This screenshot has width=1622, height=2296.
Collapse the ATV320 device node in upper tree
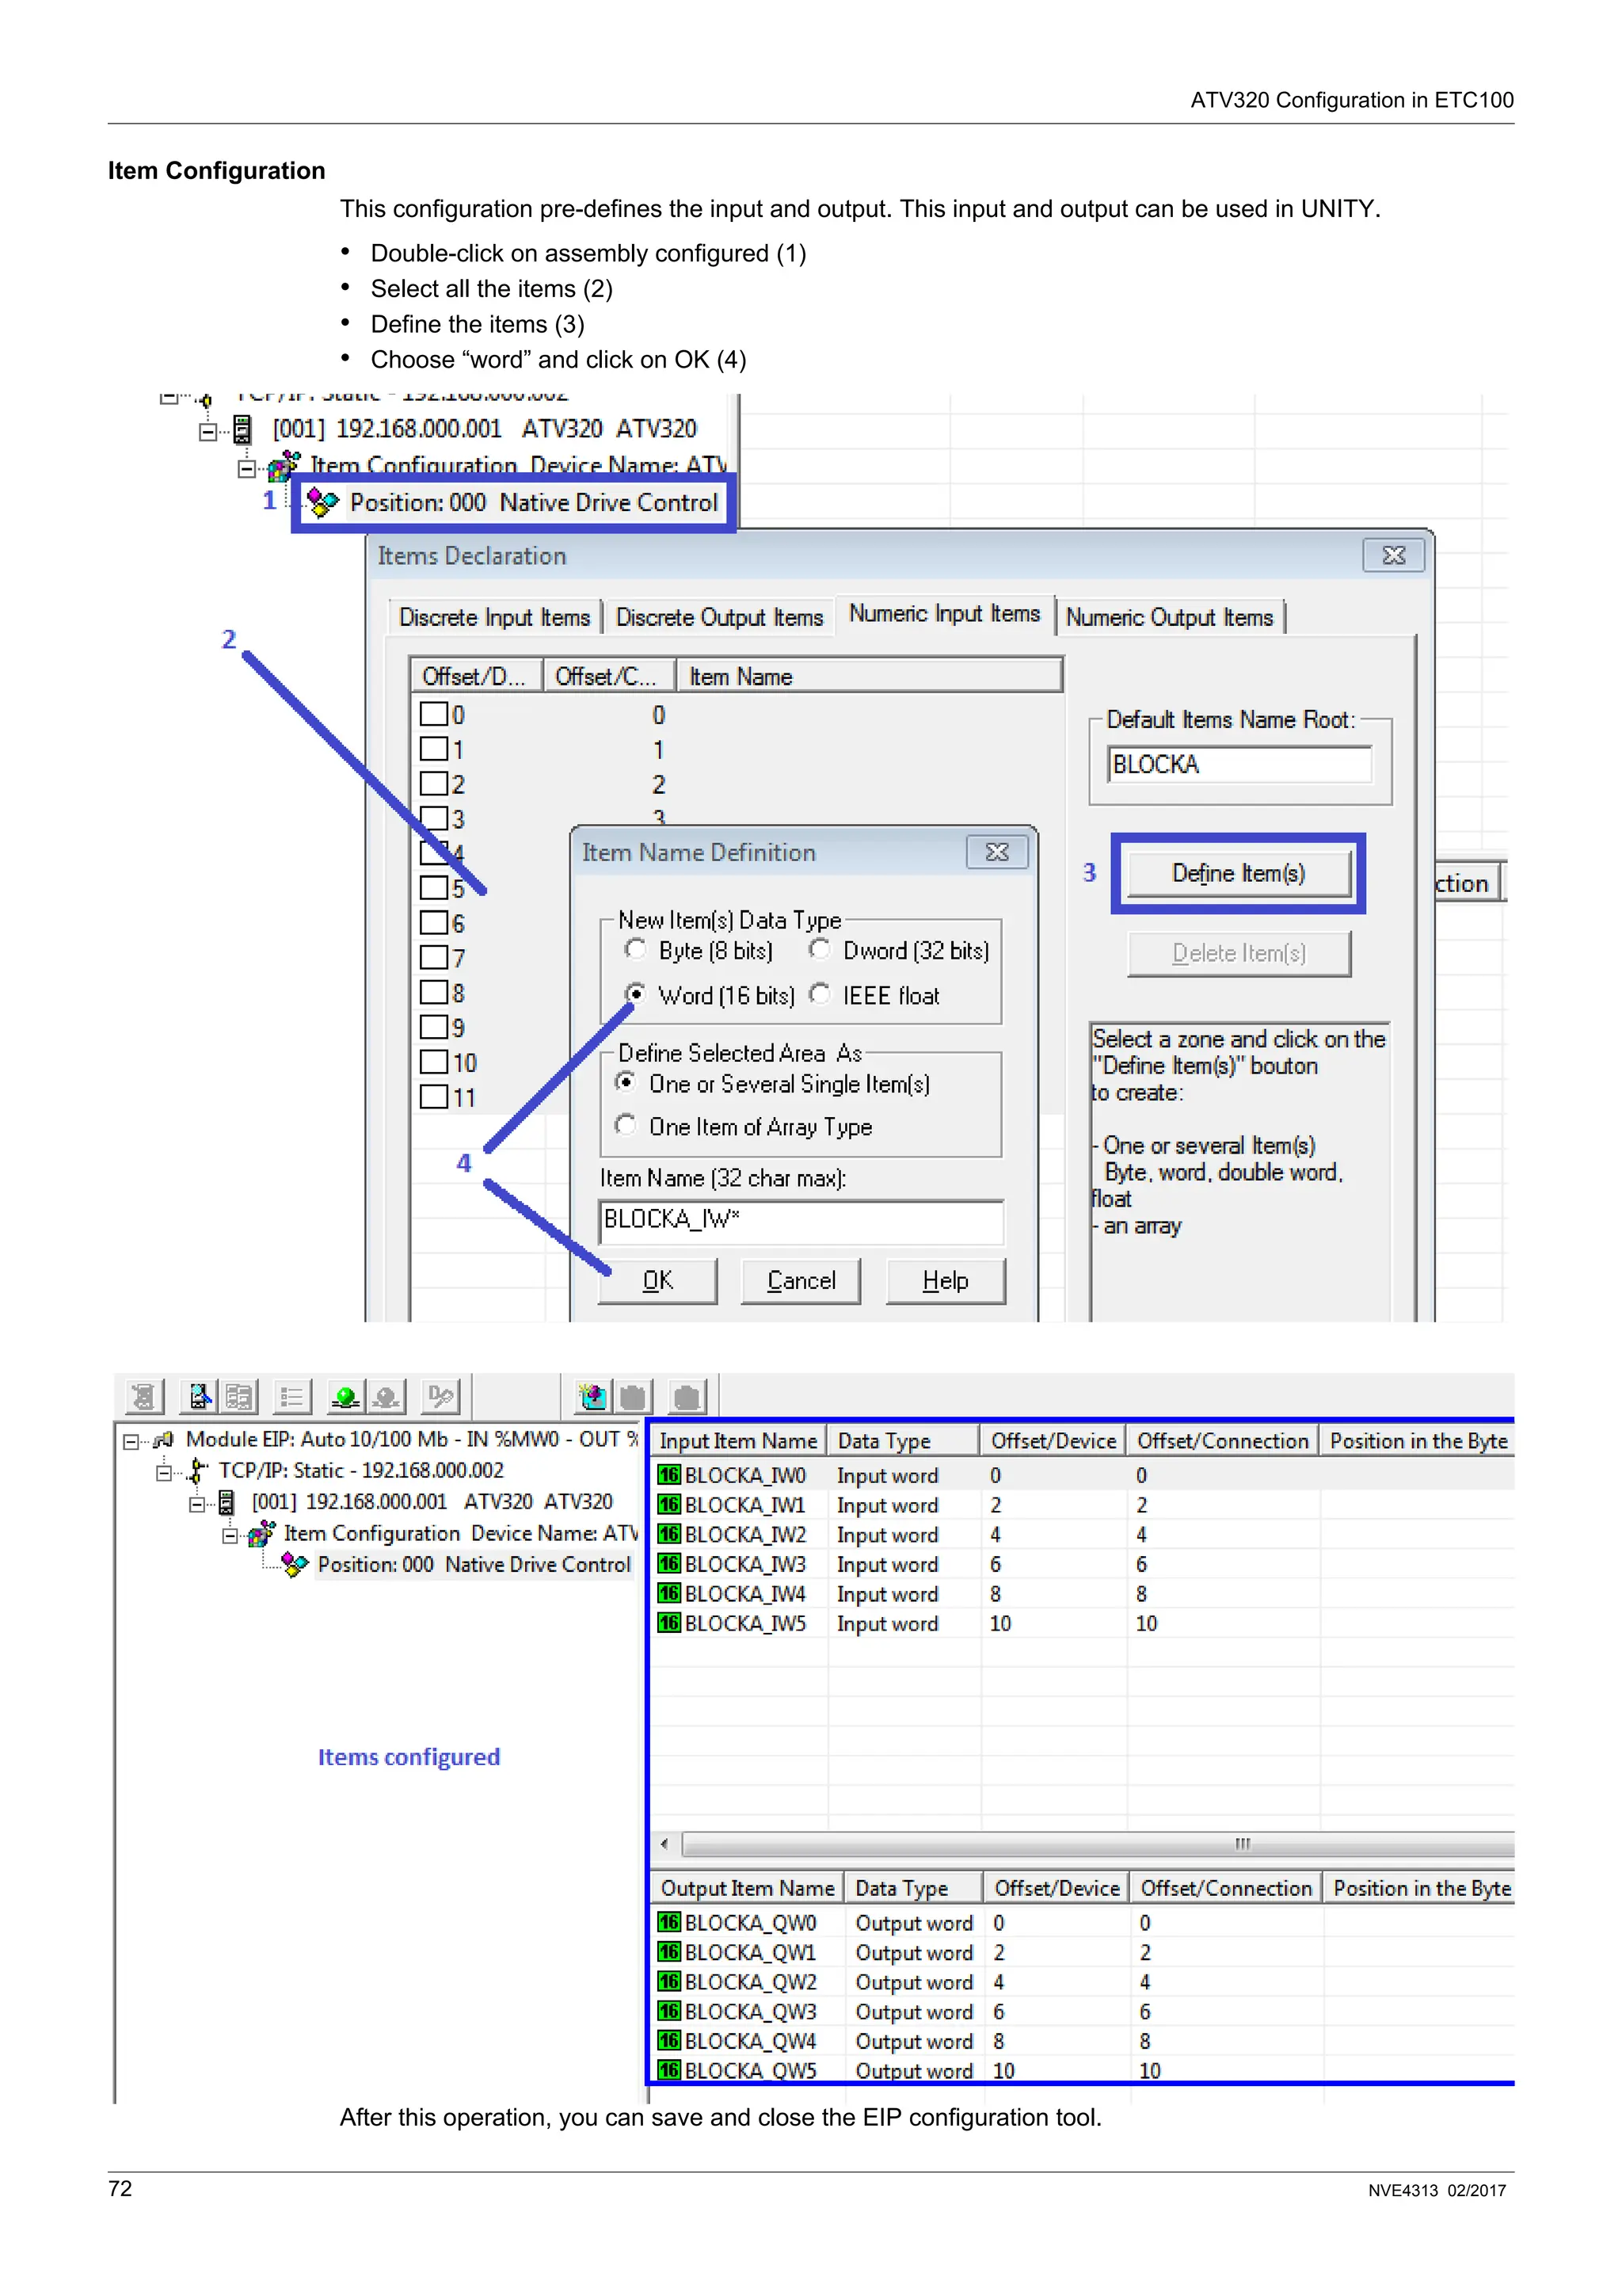[208, 432]
